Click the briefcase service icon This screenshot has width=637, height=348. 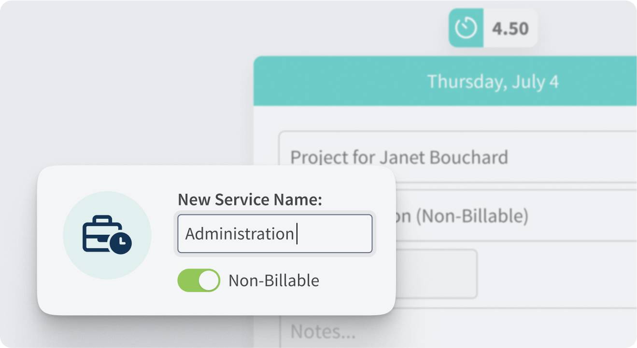pyautogui.click(x=101, y=232)
